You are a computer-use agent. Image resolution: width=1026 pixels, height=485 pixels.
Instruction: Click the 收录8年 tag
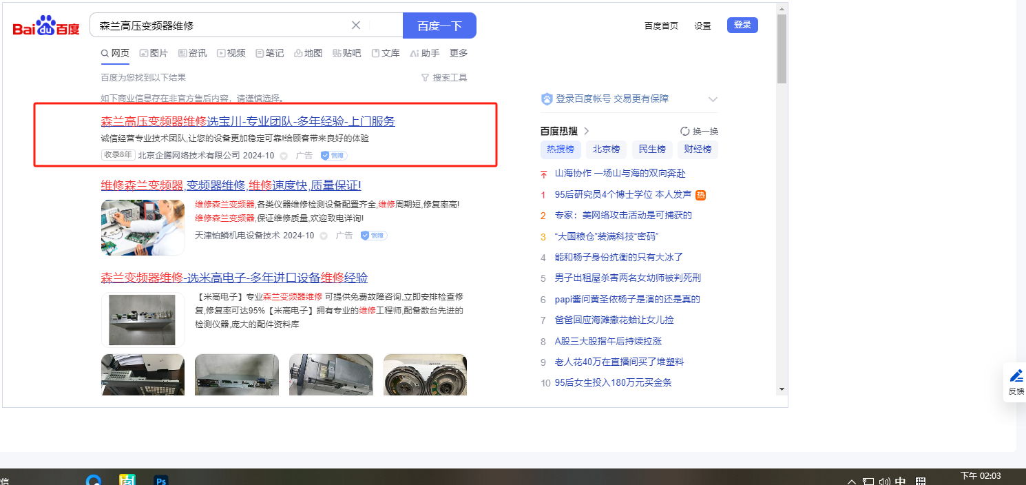[118, 155]
